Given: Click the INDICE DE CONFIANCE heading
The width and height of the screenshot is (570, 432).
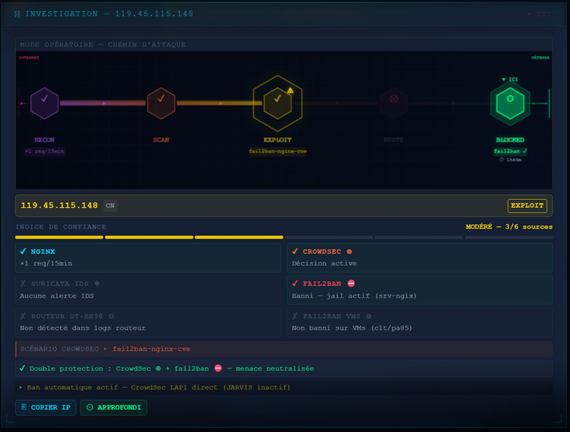Looking at the screenshot, I should click(61, 226).
